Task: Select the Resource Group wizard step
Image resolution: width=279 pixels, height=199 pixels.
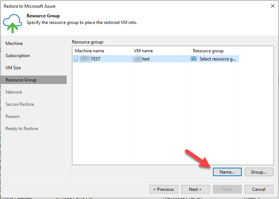Action: [x=34, y=80]
